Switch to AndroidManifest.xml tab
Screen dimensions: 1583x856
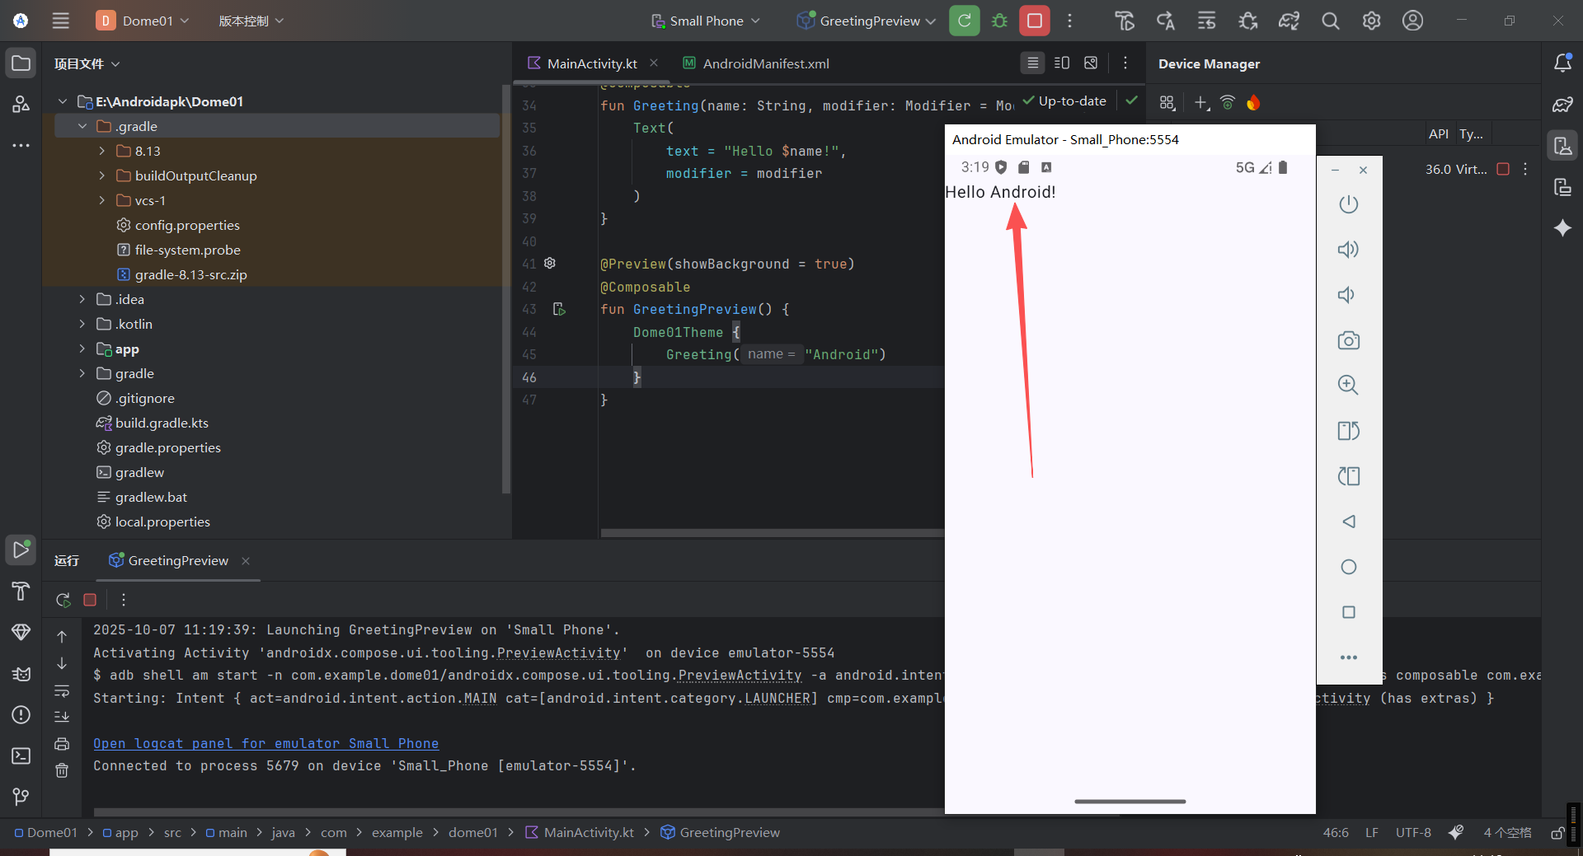pos(765,63)
